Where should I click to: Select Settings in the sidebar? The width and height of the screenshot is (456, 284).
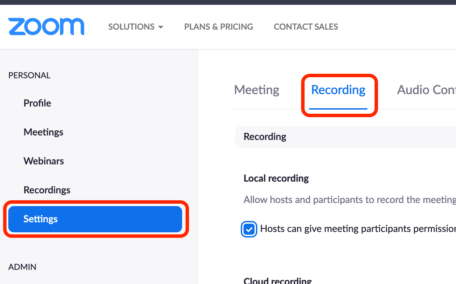click(x=95, y=219)
